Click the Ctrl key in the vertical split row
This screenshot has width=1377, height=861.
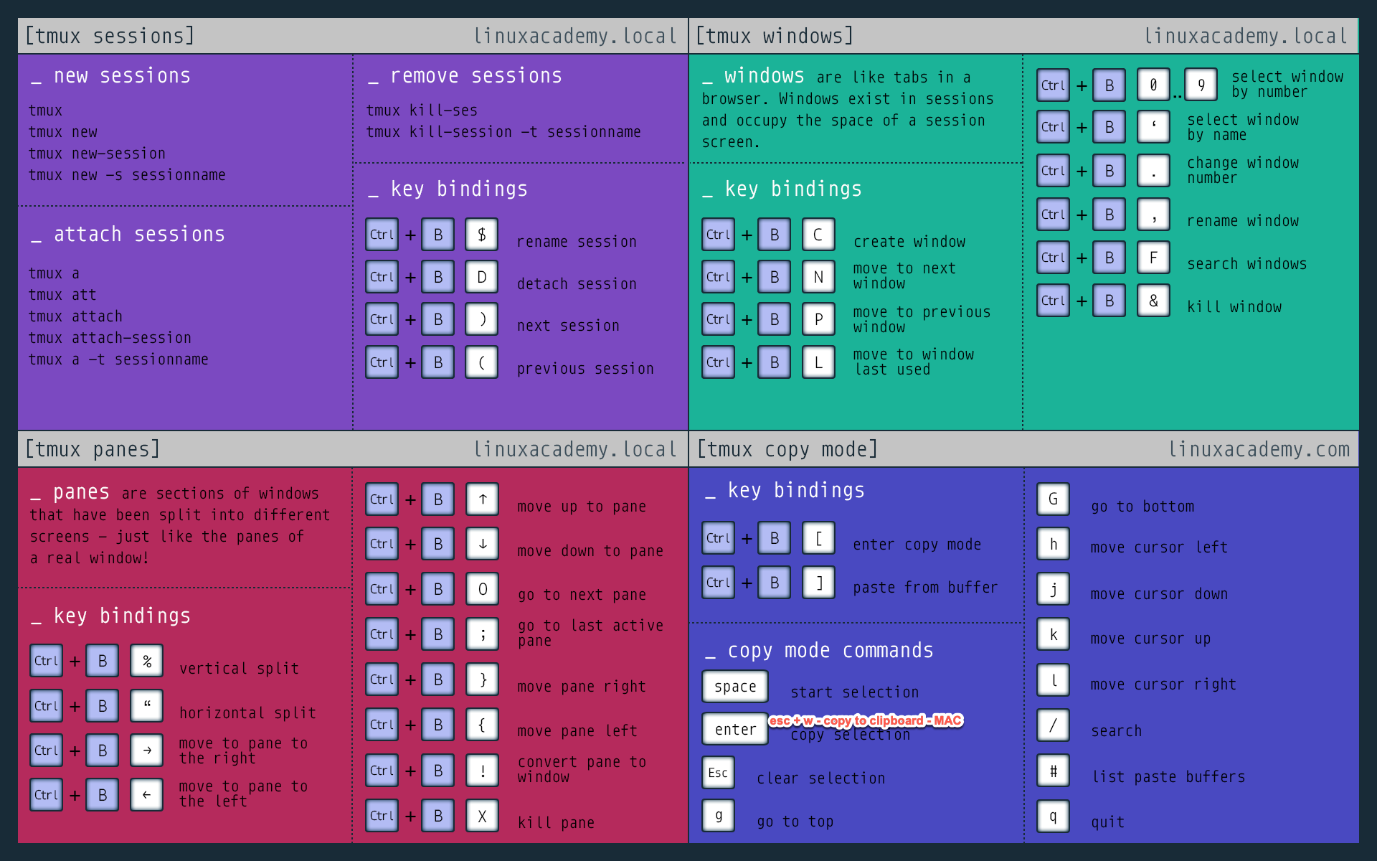(x=46, y=661)
